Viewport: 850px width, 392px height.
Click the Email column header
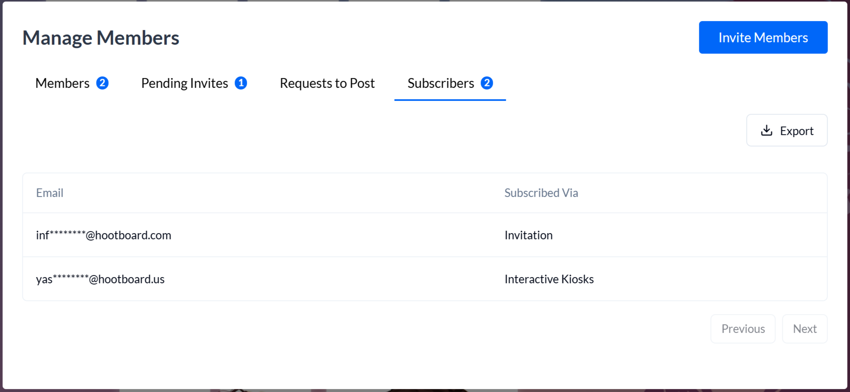(50, 193)
